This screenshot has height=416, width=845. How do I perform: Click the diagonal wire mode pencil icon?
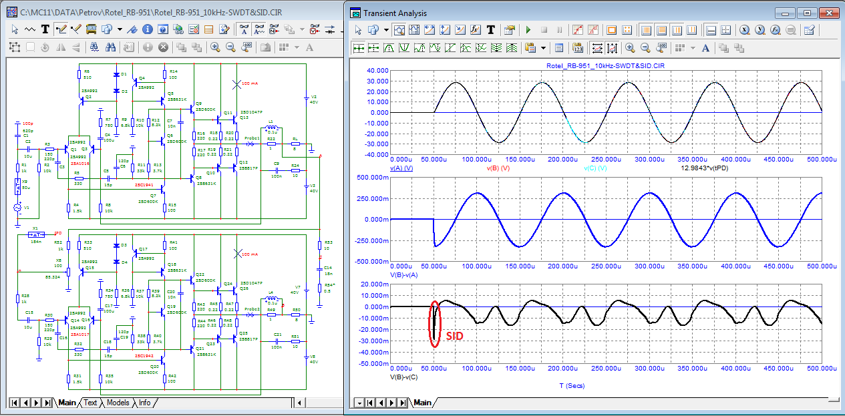click(x=76, y=29)
